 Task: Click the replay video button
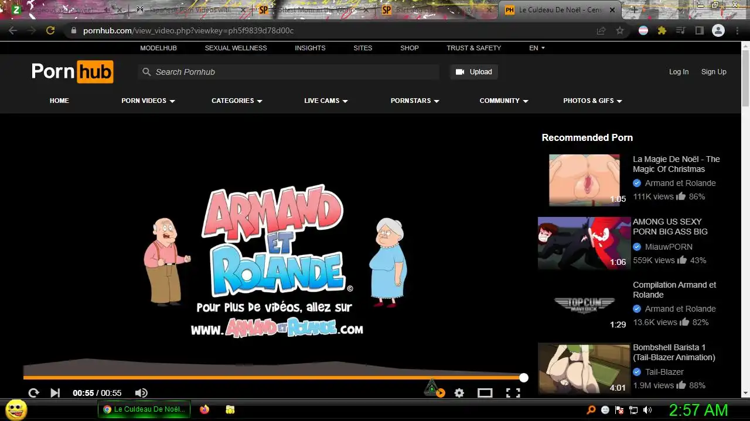coord(33,393)
